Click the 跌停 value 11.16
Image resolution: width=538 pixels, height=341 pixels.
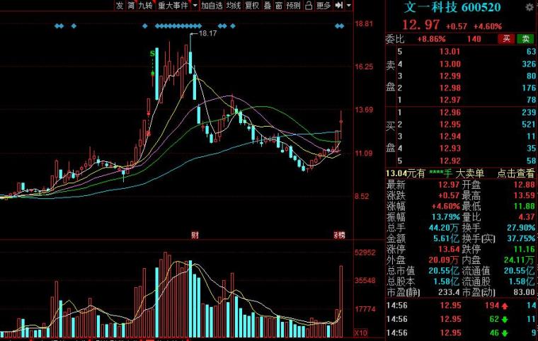(x=525, y=249)
